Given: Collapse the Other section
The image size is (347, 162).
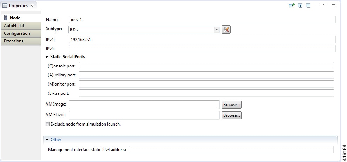Looking at the screenshot, I should [47, 140].
